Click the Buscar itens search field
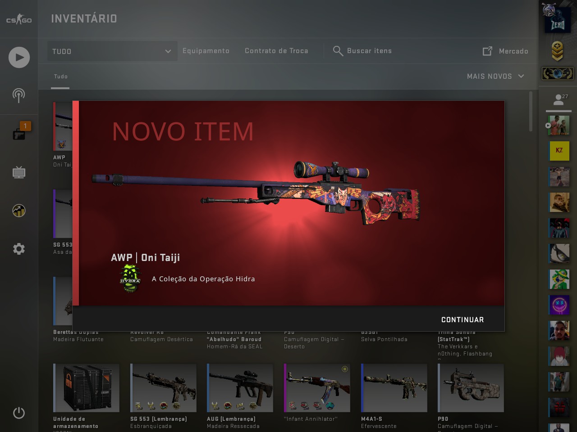This screenshot has width=577, height=432. (362, 51)
